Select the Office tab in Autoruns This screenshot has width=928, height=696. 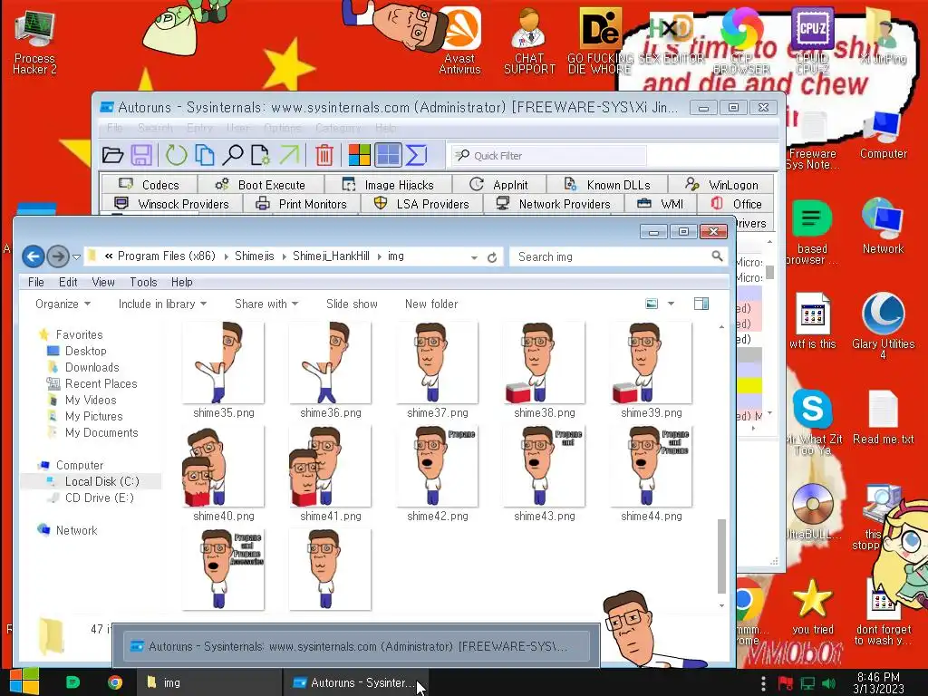(736, 204)
